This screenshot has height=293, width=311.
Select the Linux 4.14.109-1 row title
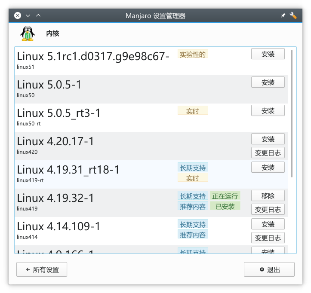[59, 226]
